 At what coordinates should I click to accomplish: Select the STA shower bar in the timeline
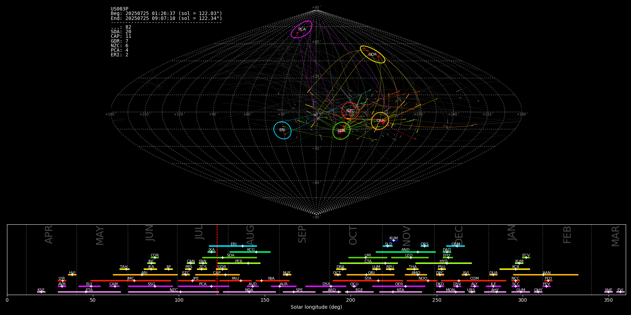(x=368, y=280)
